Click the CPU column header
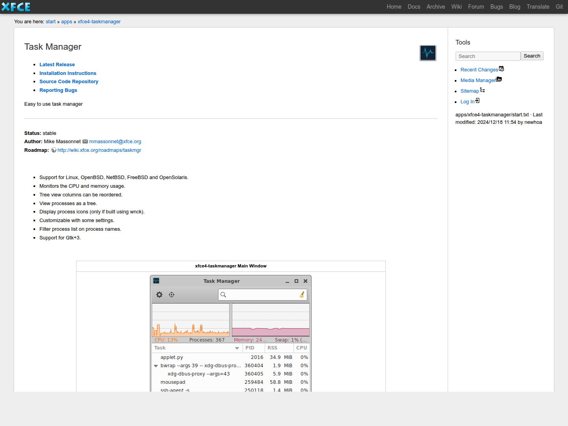The height and width of the screenshot is (426, 568). pos(302,348)
